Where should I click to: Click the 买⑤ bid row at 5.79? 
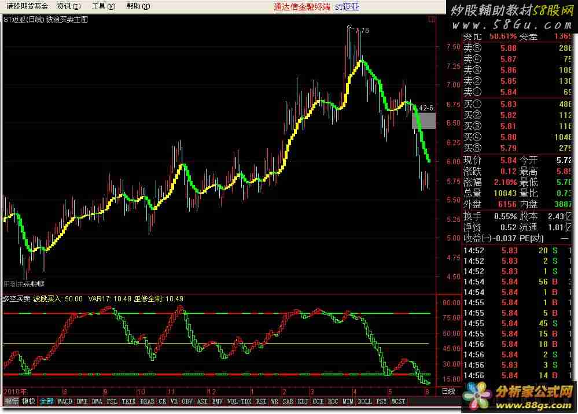coord(517,148)
